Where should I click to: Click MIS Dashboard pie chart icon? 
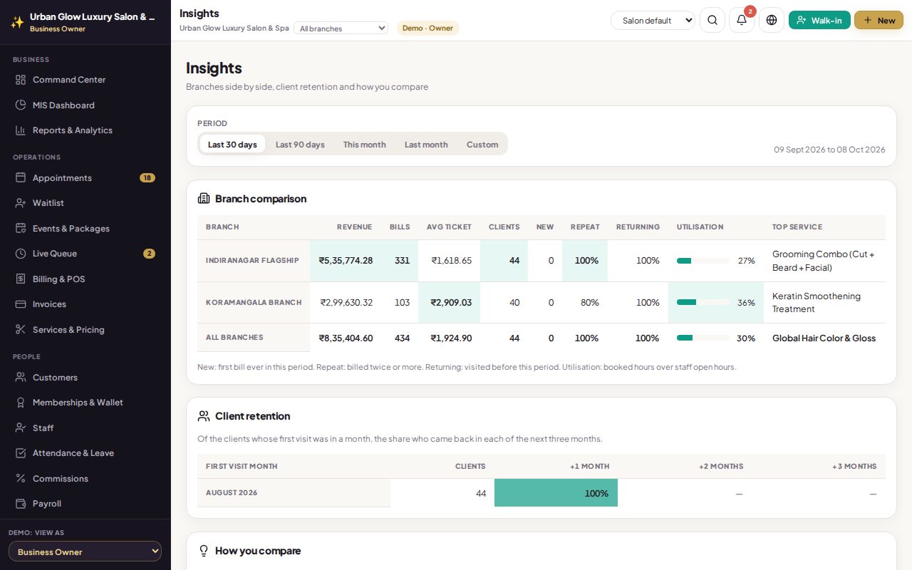(21, 105)
